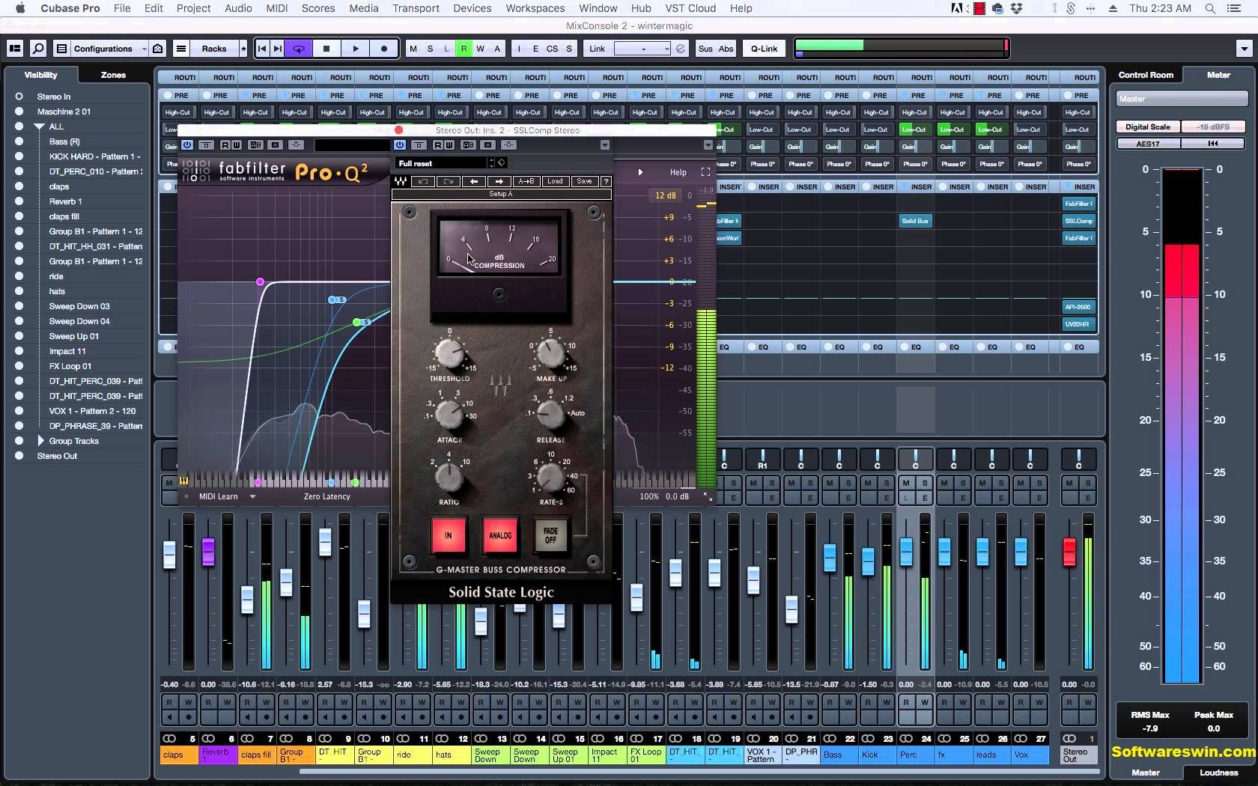Toggle the FADE OFF switch
The width and height of the screenshot is (1258, 786).
551,535
